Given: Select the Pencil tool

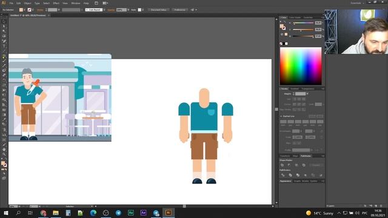Looking at the screenshot, I should click(4, 66).
